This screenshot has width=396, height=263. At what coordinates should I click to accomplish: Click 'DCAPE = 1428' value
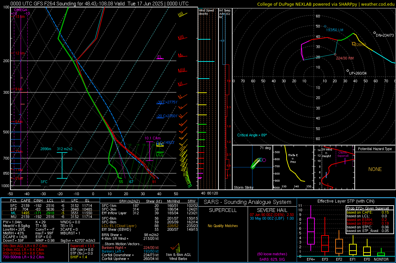pyautogui.click(x=15, y=237)
